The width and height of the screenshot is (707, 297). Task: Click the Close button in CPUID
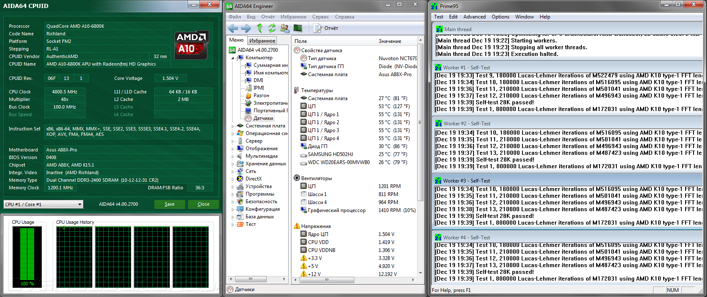[x=204, y=204]
